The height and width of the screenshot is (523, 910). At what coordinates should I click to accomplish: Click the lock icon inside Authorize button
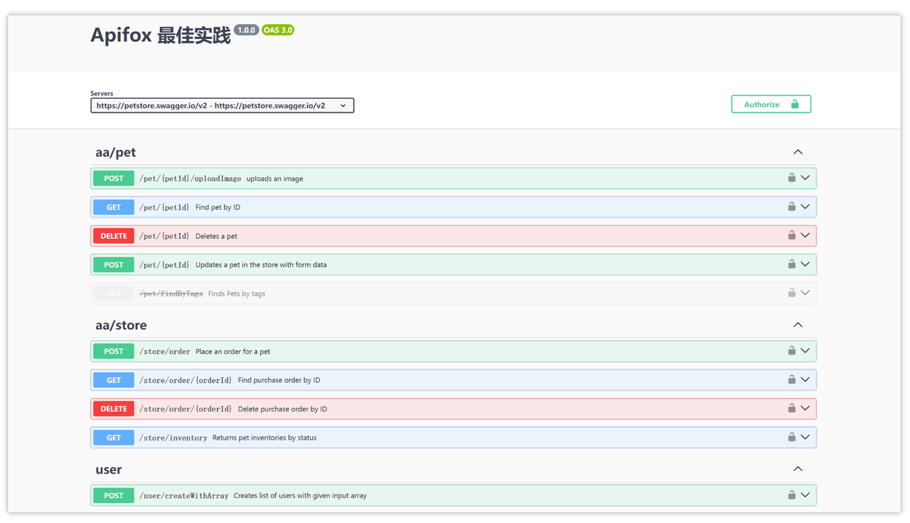[x=795, y=104]
